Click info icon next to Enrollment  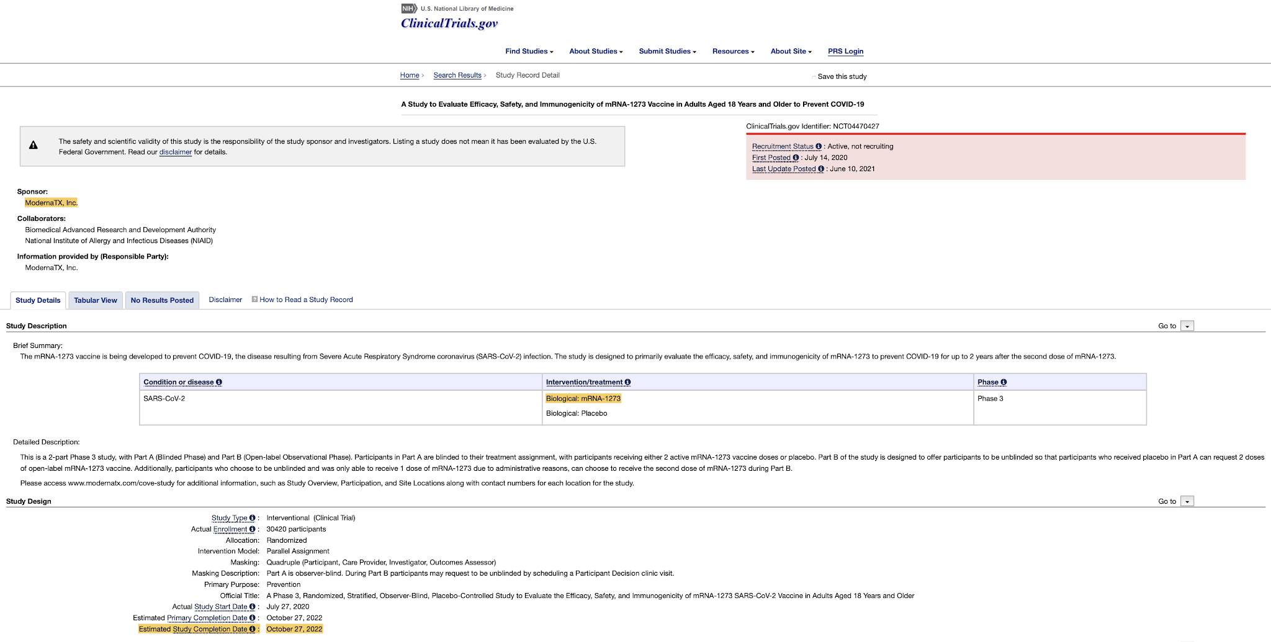pyautogui.click(x=252, y=529)
